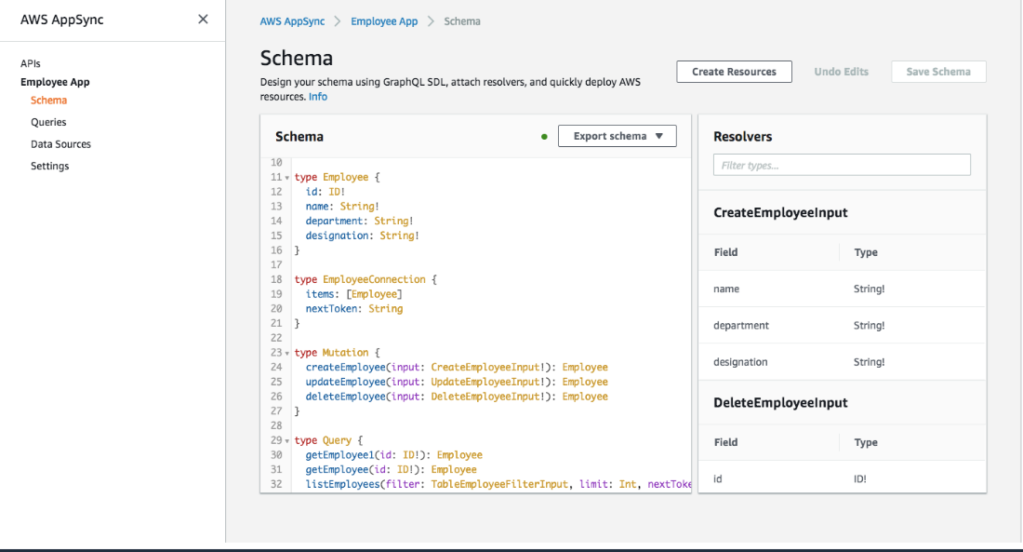Open Data Sources in the sidebar
1023x552 pixels.
pos(60,143)
